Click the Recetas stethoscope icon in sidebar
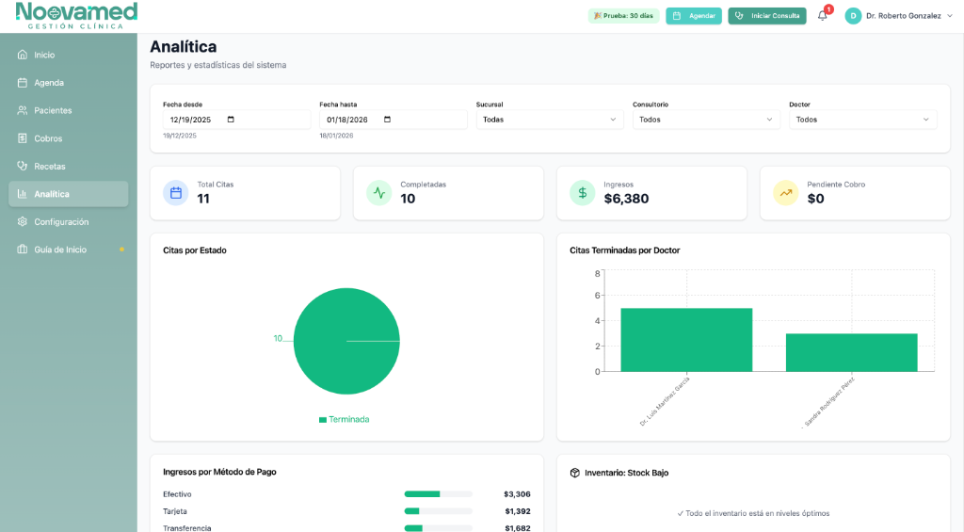 point(23,166)
